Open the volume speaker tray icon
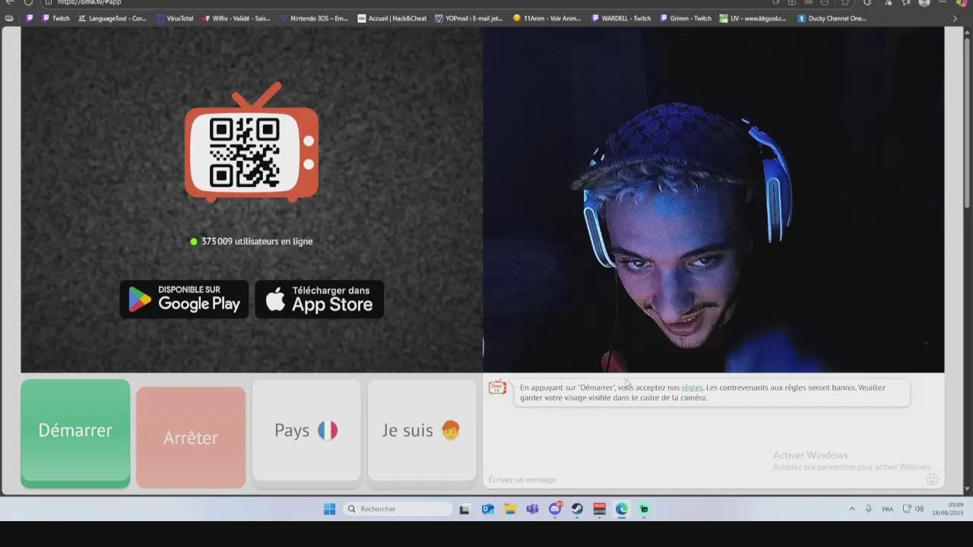973x547 pixels. click(919, 509)
